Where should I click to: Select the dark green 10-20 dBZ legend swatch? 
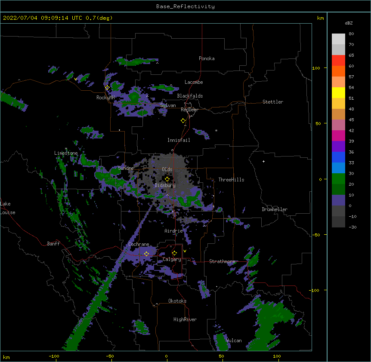[x=338, y=190]
